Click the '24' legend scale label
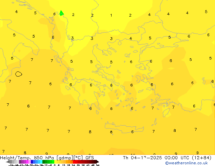Screen dimensions: 215x166 coord(73,165)
